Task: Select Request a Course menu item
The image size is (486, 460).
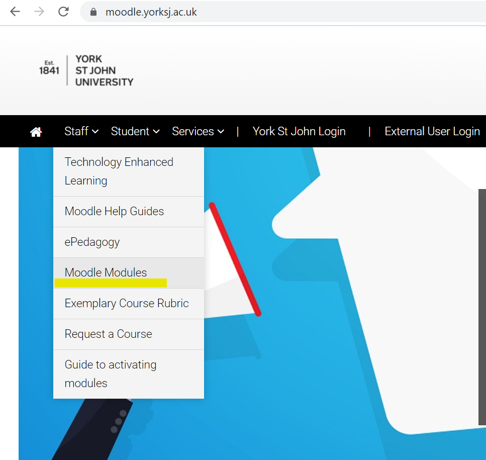Action: pos(129,334)
